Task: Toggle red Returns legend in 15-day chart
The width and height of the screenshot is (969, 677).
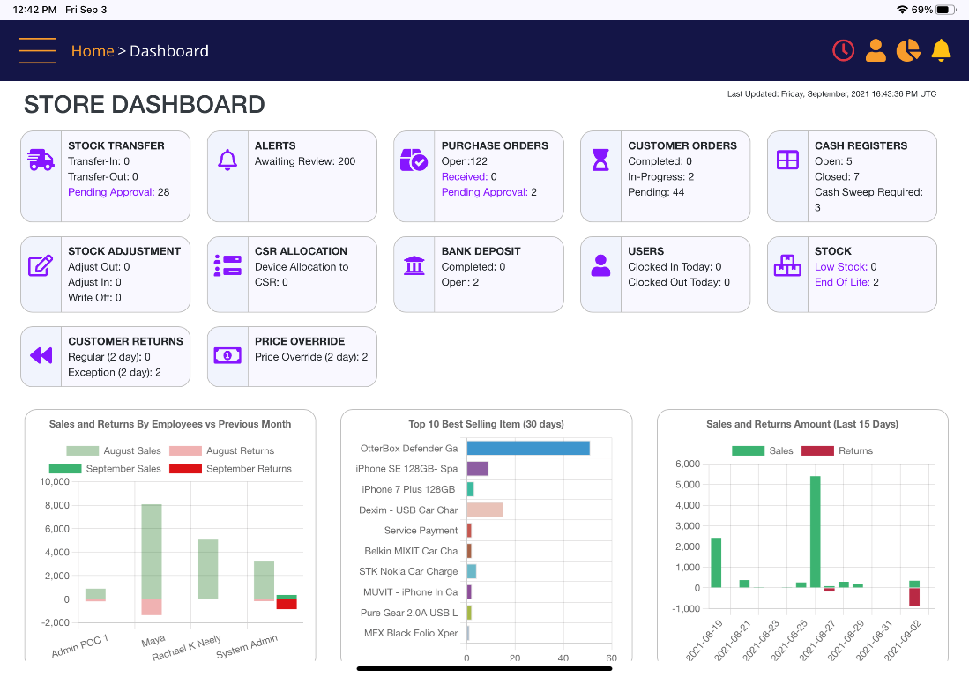Action: (x=817, y=451)
